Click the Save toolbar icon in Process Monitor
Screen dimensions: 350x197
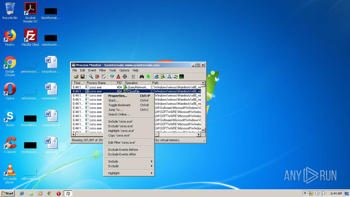[x=82, y=77]
